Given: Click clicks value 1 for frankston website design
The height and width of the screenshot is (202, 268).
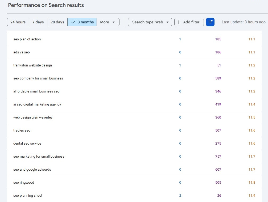Looking at the screenshot, I should (x=180, y=65).
